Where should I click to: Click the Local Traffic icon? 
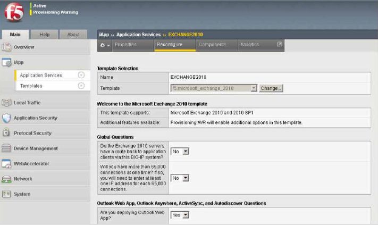click(x=6, y=103)
